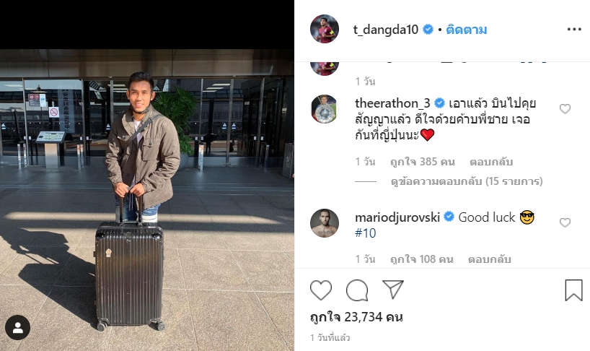
Task: Save the post with the bookmark icon
Action: [x=573, y=290]
